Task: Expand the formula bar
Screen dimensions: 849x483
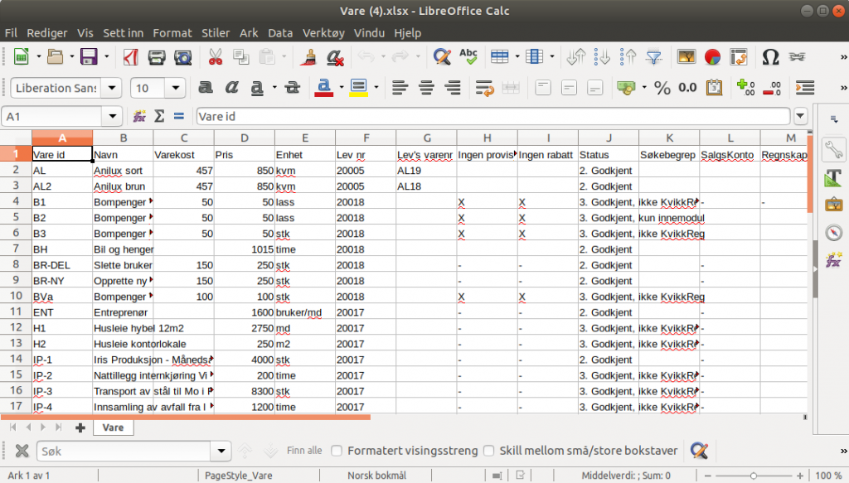Action: point(800,116)
